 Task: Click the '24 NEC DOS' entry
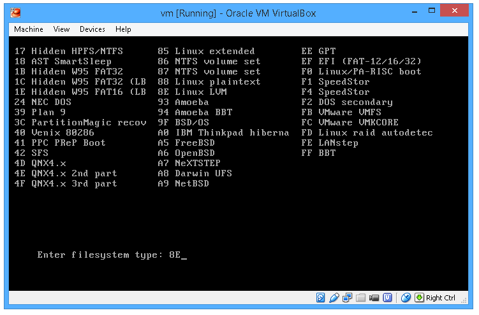(x=43, y=102)
